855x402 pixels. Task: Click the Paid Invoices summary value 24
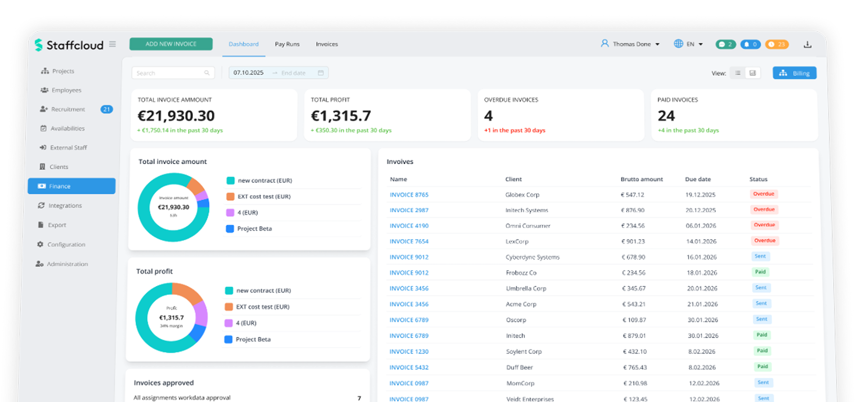click(x=666, y=116)
